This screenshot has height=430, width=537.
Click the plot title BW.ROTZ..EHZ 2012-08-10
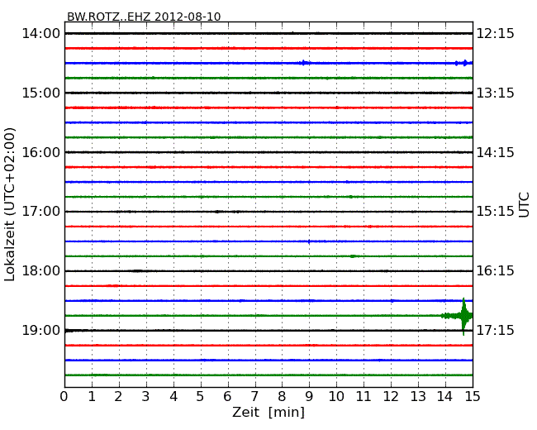[x=144, y=17]
